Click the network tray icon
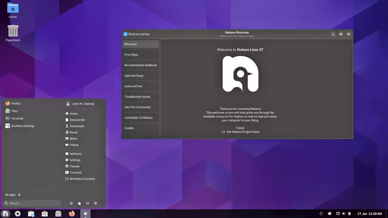The image size is (388, 218). pos(338,214)
